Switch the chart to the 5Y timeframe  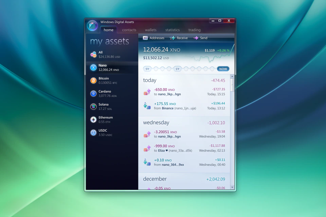click(147, 69)
